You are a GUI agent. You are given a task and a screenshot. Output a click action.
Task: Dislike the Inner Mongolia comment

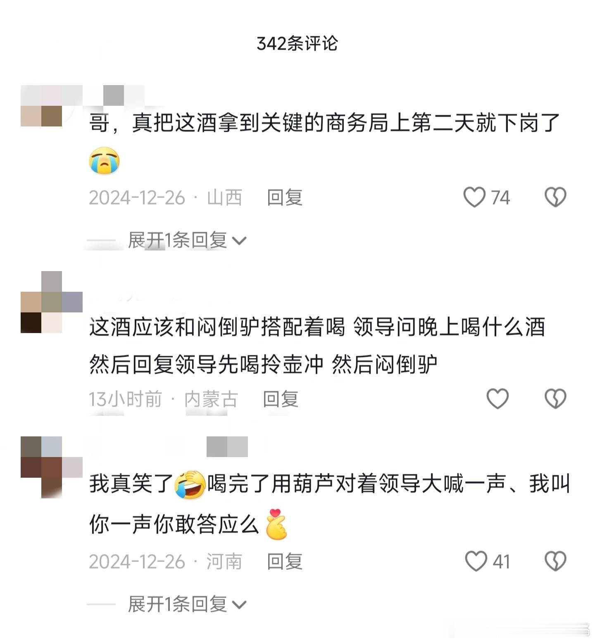[555, 399]
